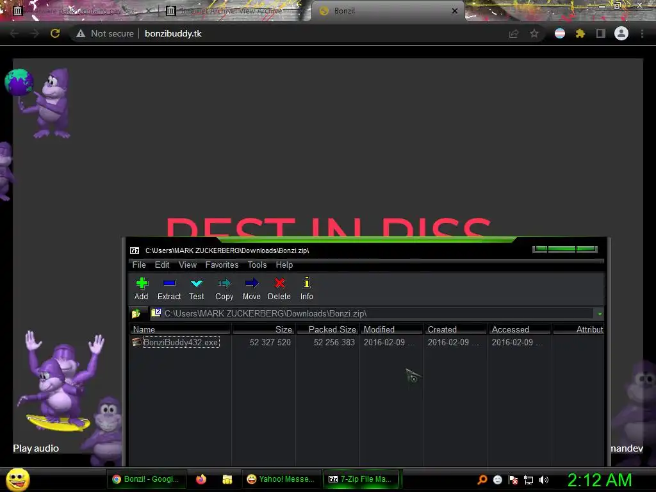Activate the 7-Zip File Manager taskbar button
Screen dimensions: 656x492
361,479
